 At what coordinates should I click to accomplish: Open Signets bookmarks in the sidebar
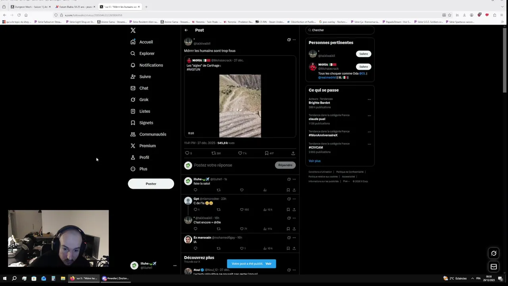(x=142, y=123)
